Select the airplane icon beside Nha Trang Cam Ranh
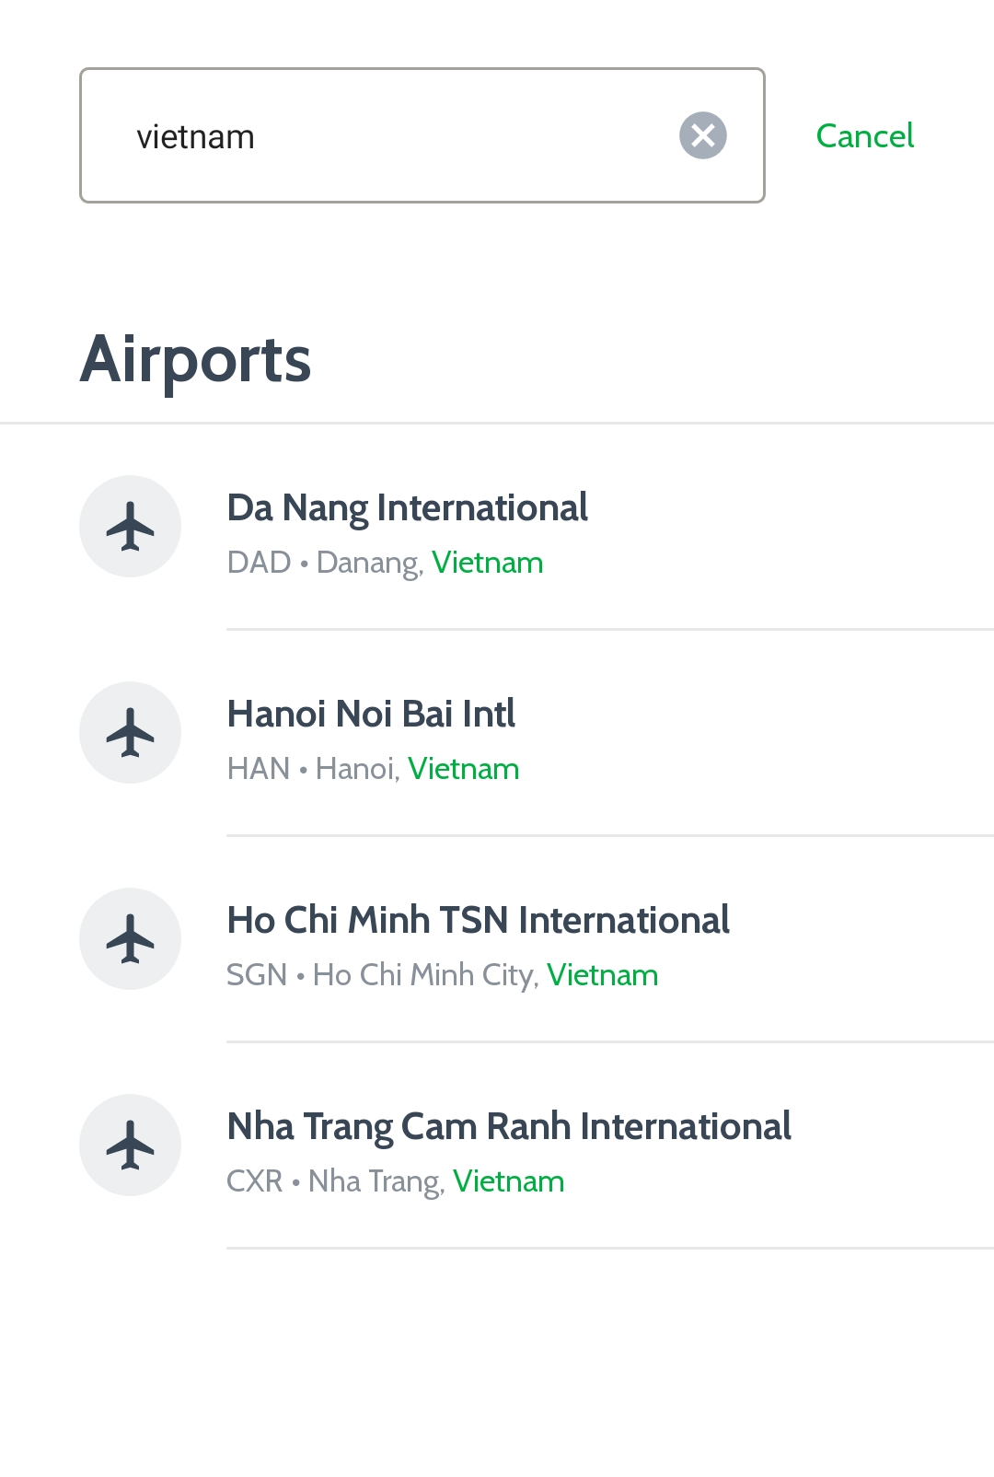The image size is (994, 1477). [130, 1146]
